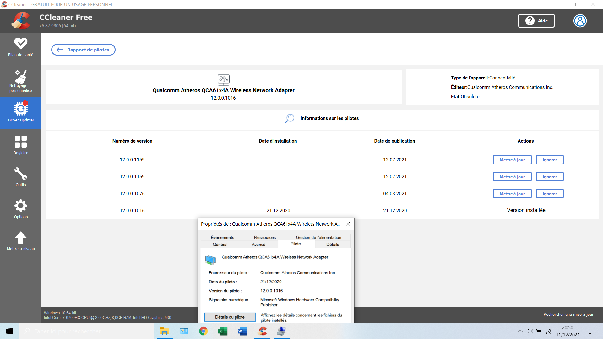This screenshot has width=603, height=339.
Task: Switch to Détails tab
Action: pyautogui.click(x=333, y=244)
